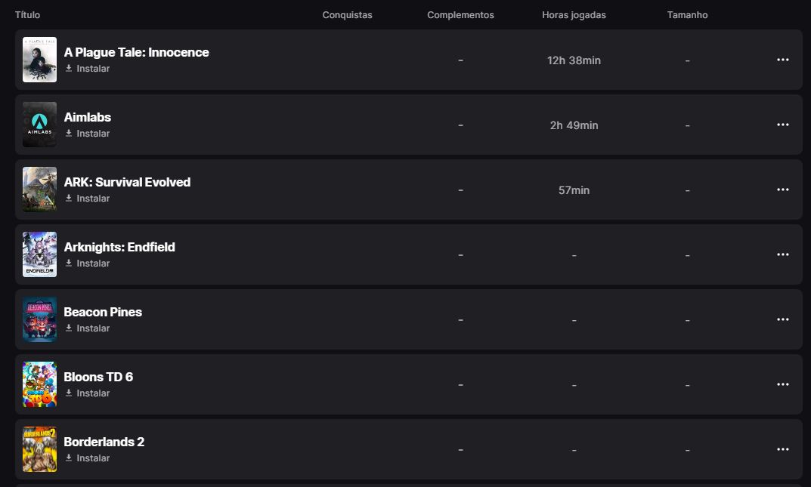
Task: Open three-dot menu for Aimlabs
Action: pos(782,125)
